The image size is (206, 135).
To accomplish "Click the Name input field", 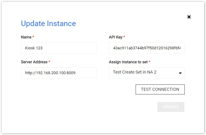I will 59,48.
